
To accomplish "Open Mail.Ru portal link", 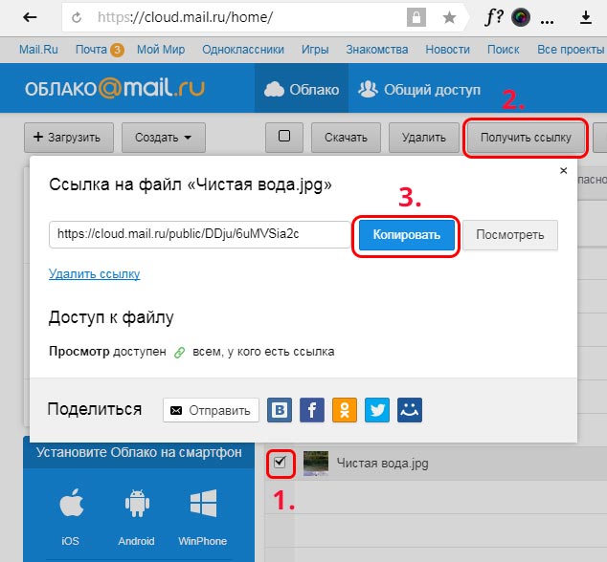I will pos(38,50).
